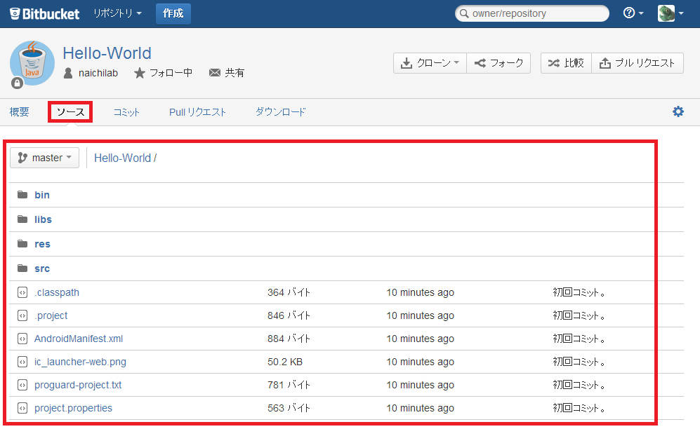Click the share envelope icon next to 共有
Viewport: 700px width, 429px height.
(214, 72)
